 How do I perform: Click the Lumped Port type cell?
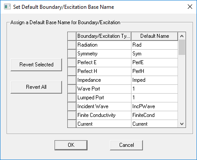[104, 98]
